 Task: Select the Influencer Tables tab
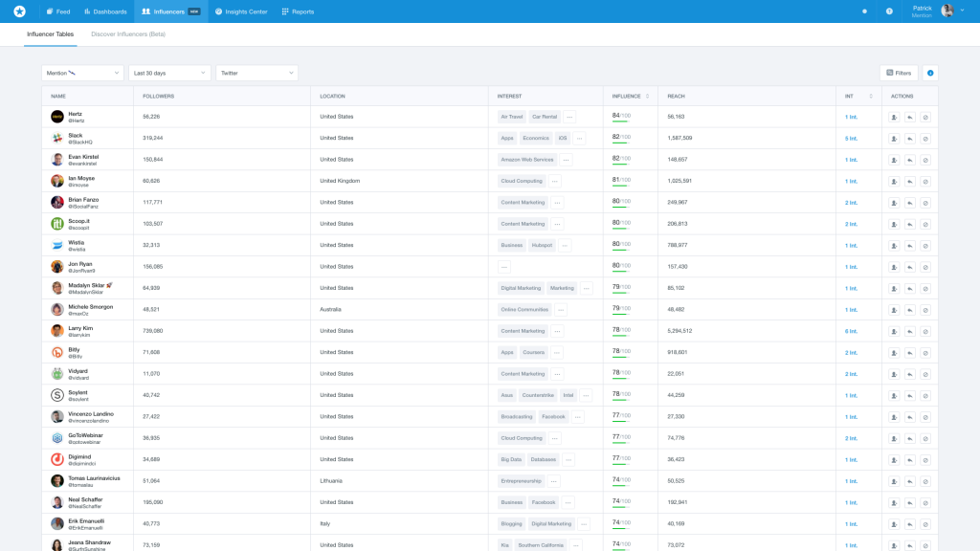50,34
